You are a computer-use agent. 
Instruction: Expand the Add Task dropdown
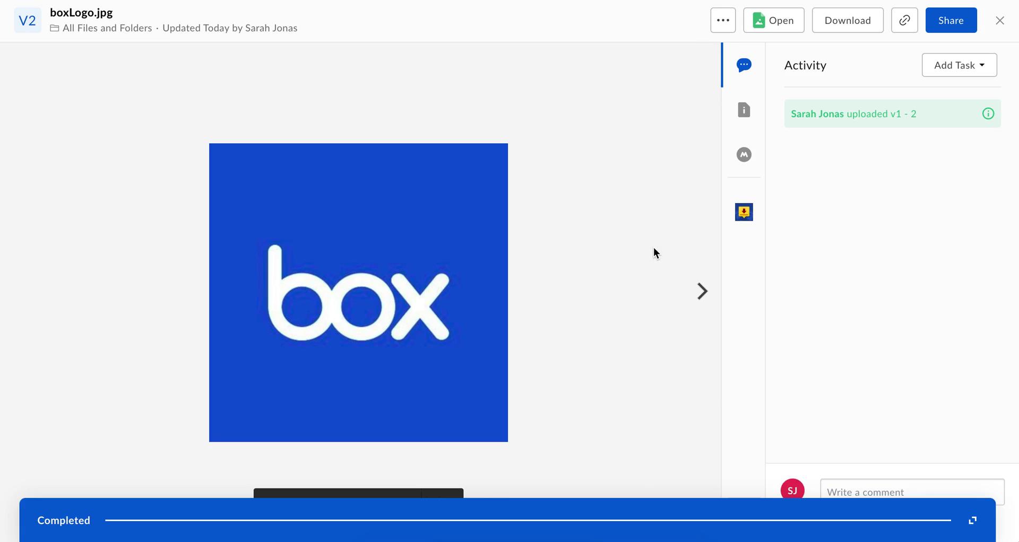click(x=959, y=65)
